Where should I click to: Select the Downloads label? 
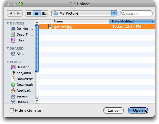[25, 85]
